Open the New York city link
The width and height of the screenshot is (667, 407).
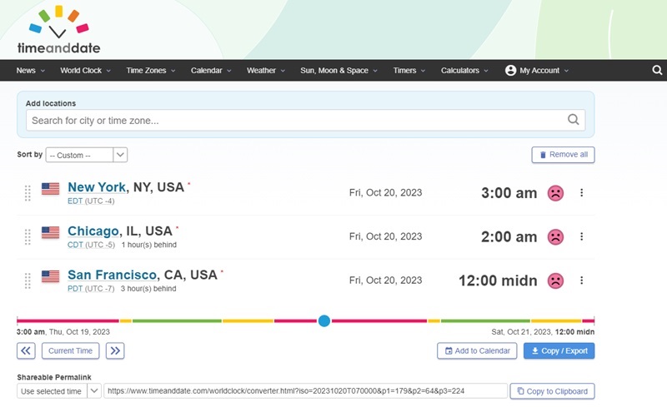(x=97, y=187)
